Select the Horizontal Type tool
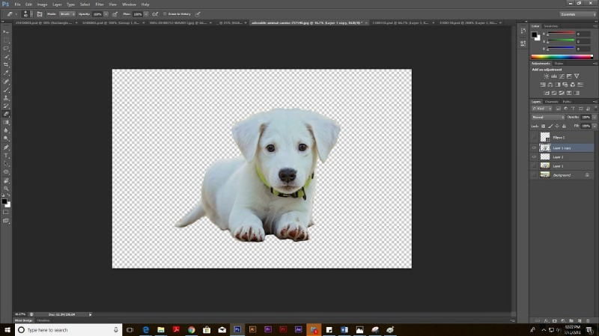This screenshot has width=599, height=336. tap(6, 156)
